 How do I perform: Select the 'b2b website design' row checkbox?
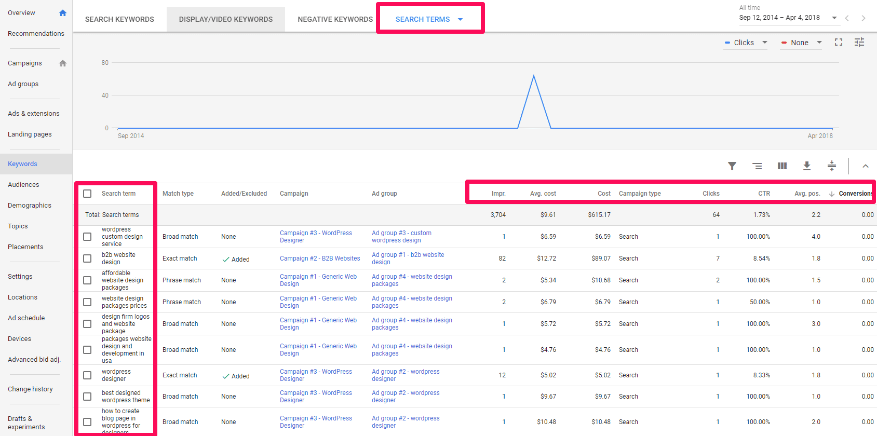tap(87, 258)
